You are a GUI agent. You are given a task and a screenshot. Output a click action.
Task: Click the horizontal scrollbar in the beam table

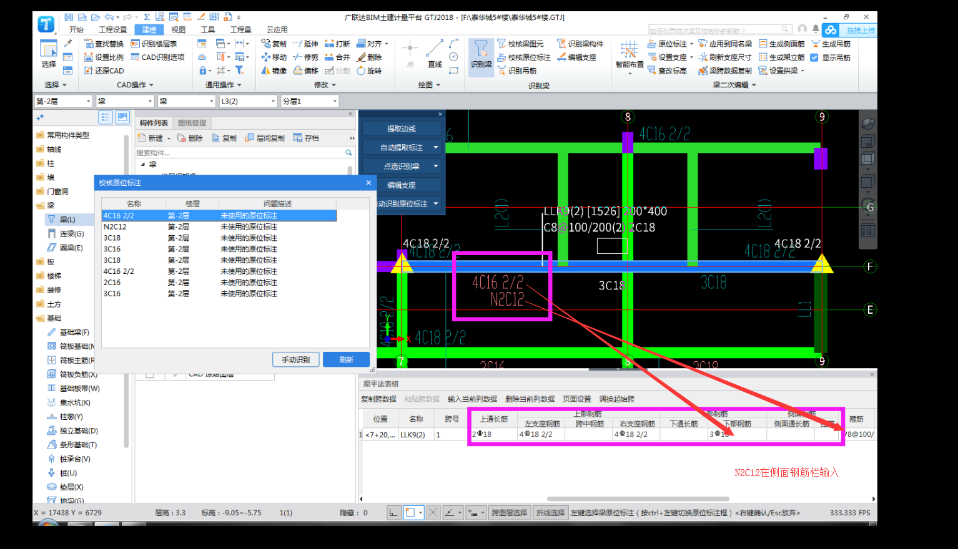pyautogui.click(x=638, y=499)
